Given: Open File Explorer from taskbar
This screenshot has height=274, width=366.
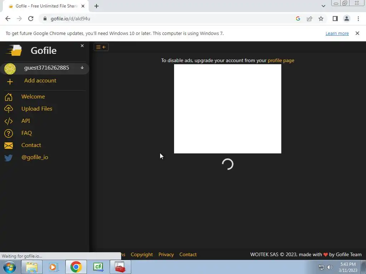Looking at the screenshot, I should point(32,267).
